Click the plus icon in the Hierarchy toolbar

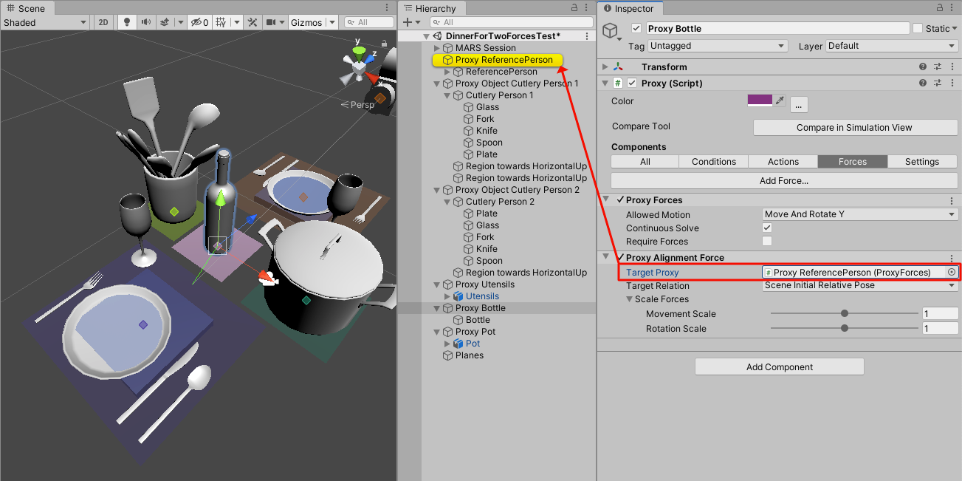point(407,22)
